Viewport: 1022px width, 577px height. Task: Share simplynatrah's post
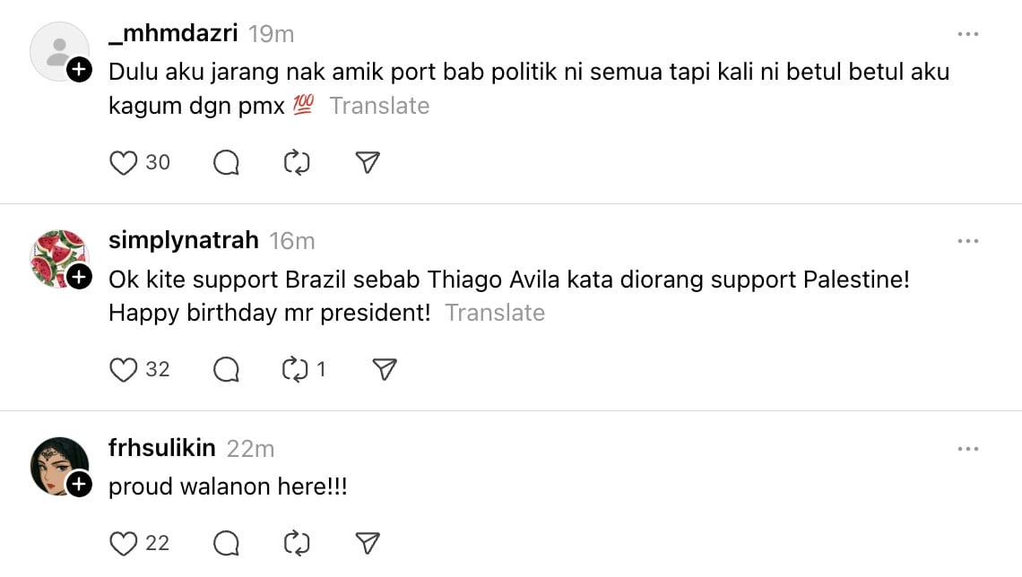(384, 369)
